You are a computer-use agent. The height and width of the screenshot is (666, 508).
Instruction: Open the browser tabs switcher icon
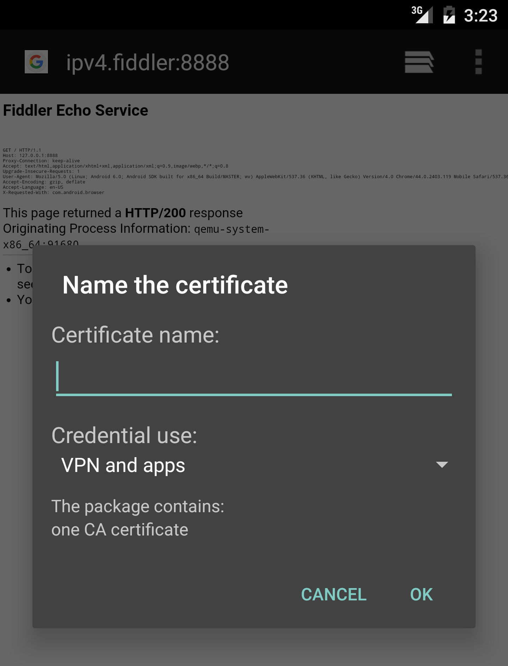419,62
